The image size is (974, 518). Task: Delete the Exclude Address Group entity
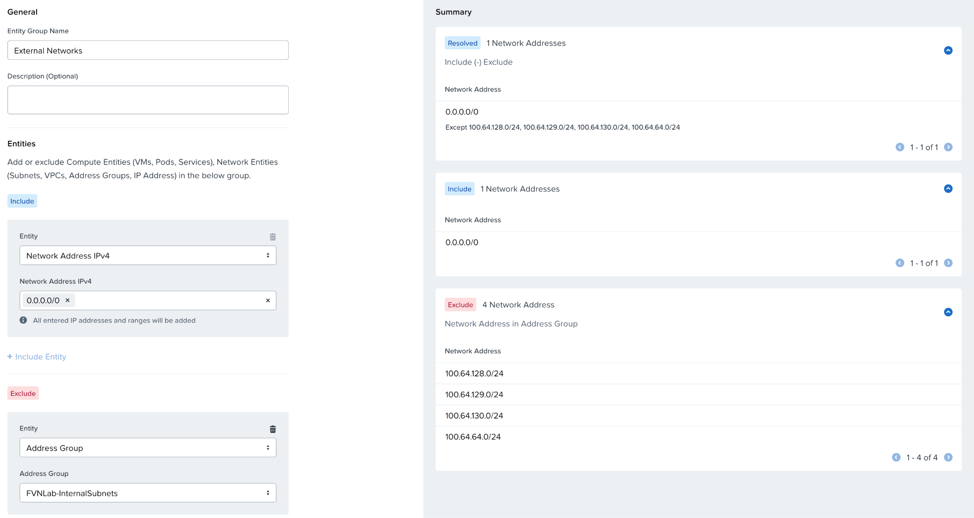pyautogui.click(x=273, y=429)
